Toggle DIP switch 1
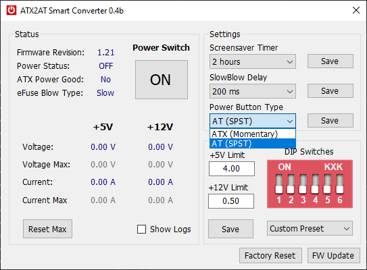 click(x=278, y=184)
